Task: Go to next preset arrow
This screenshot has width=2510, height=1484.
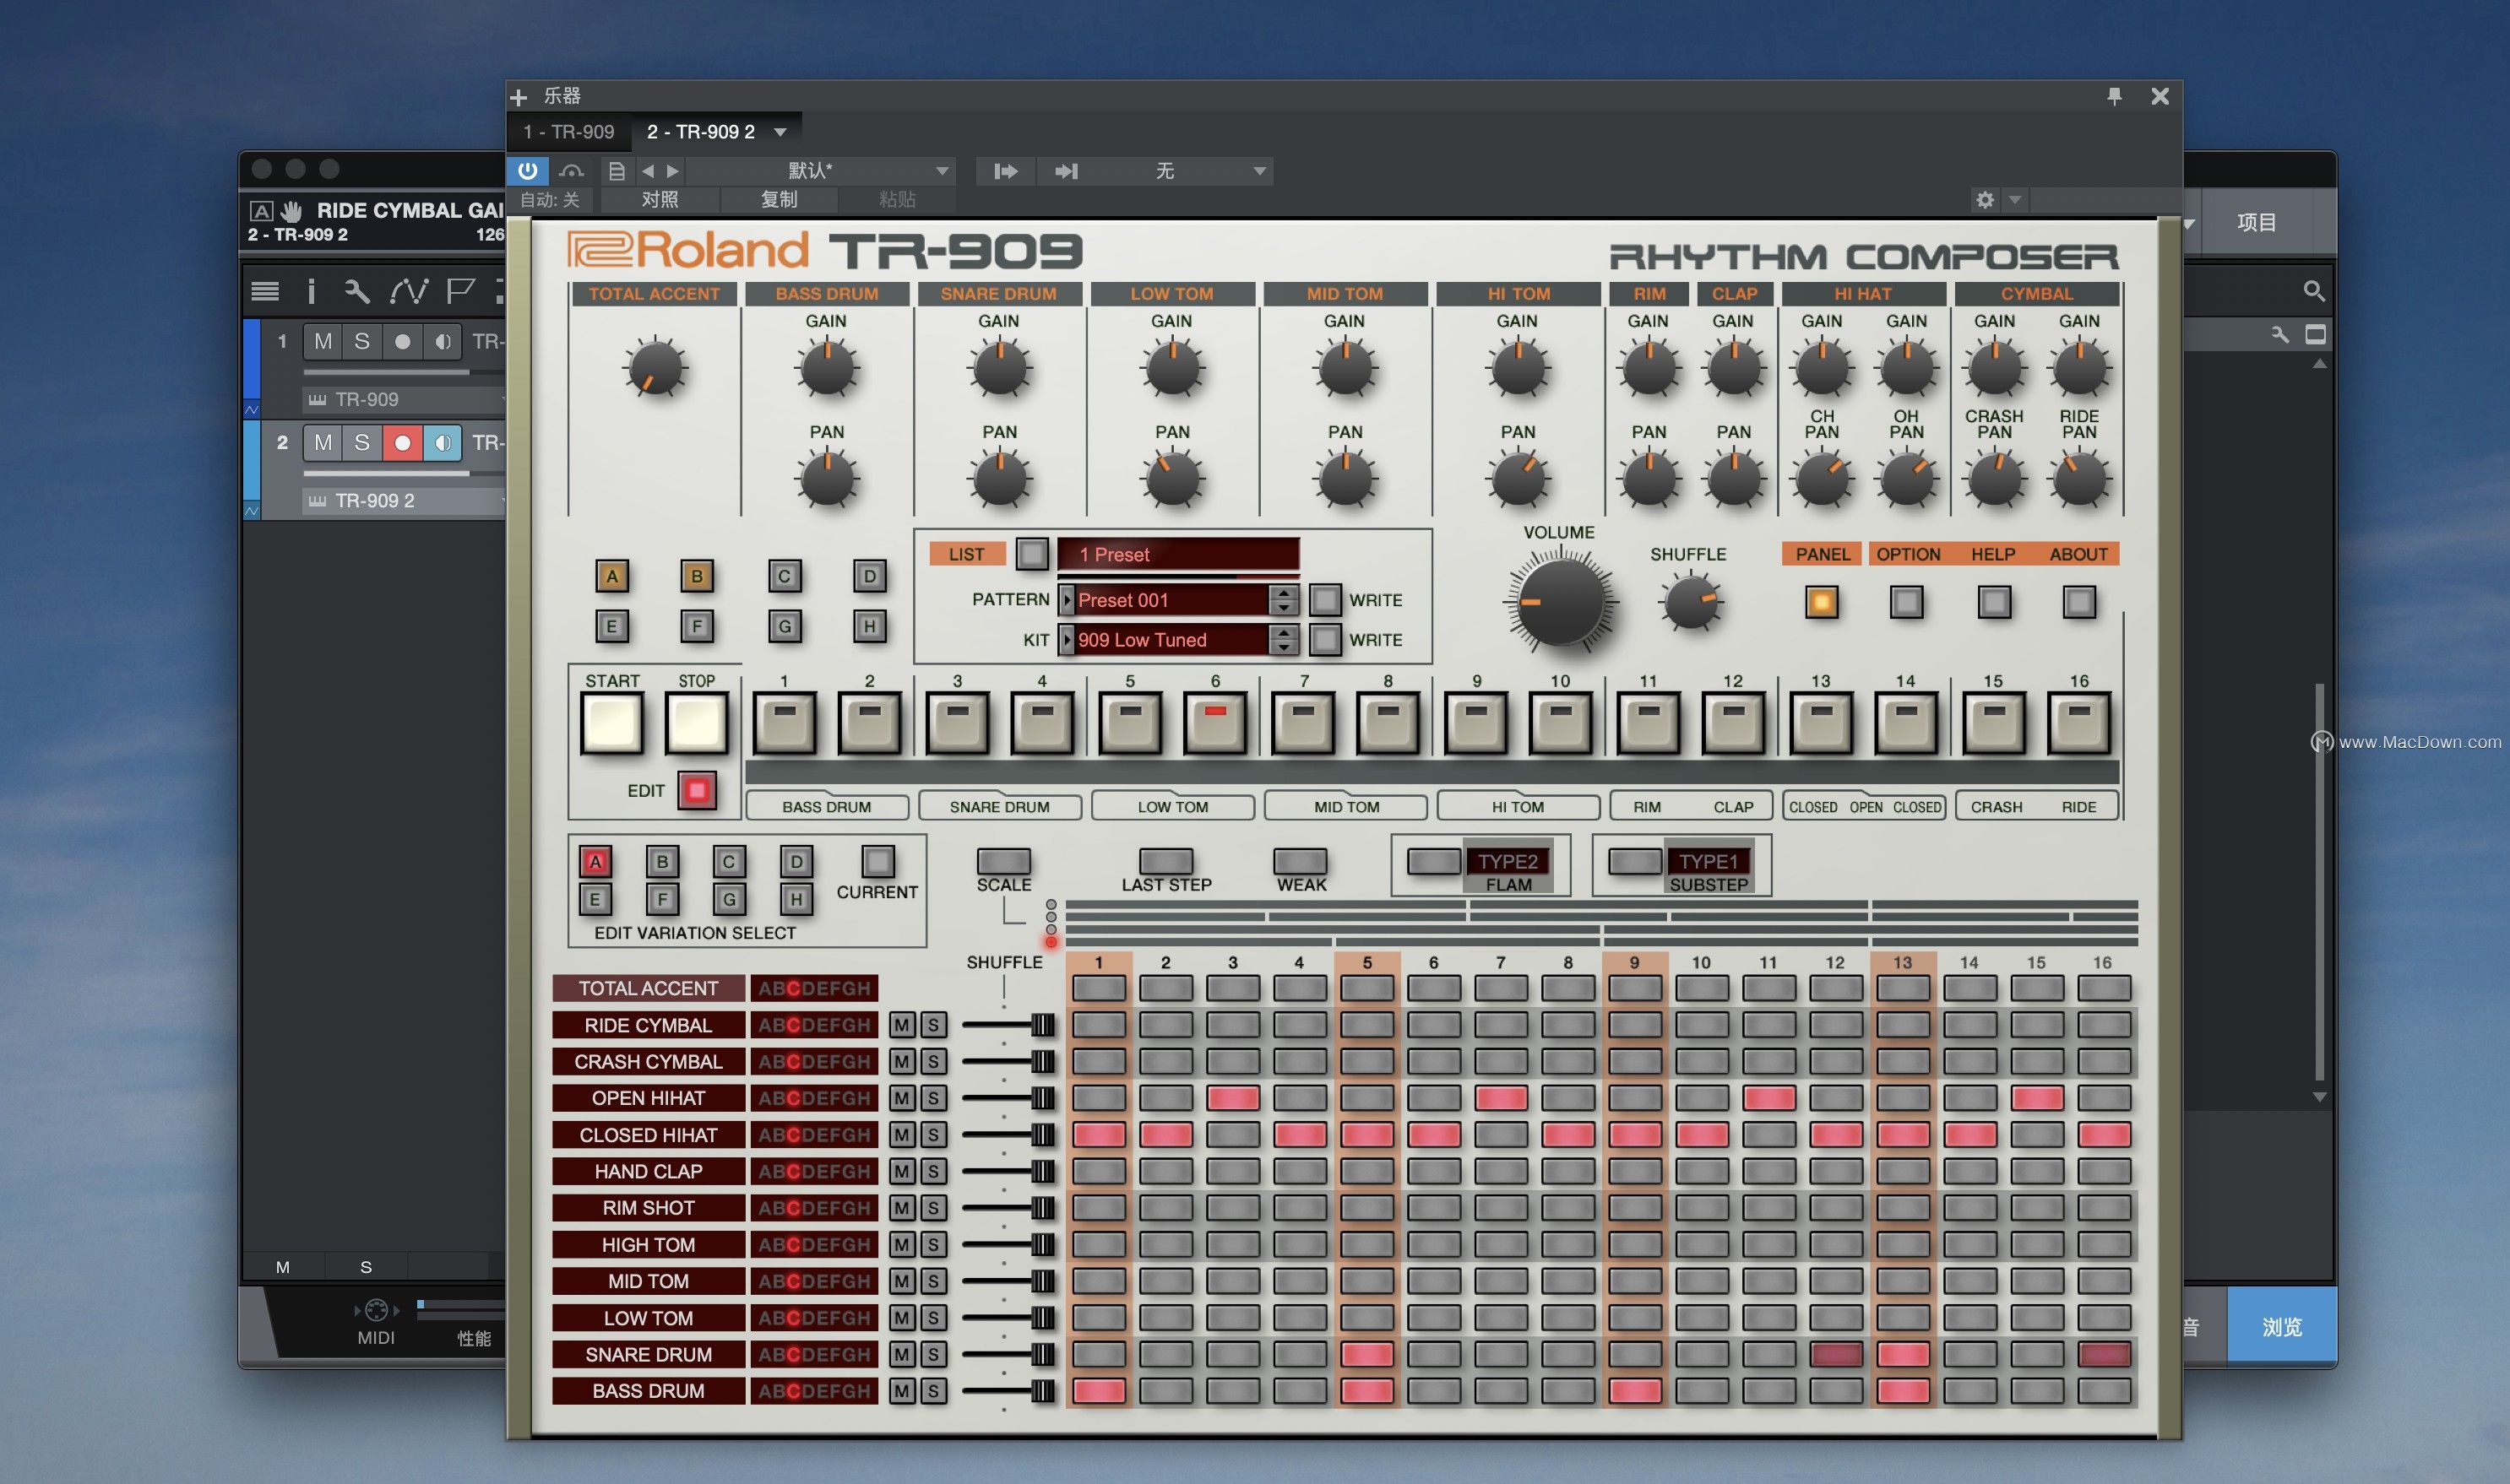Action: pos(672,171)
